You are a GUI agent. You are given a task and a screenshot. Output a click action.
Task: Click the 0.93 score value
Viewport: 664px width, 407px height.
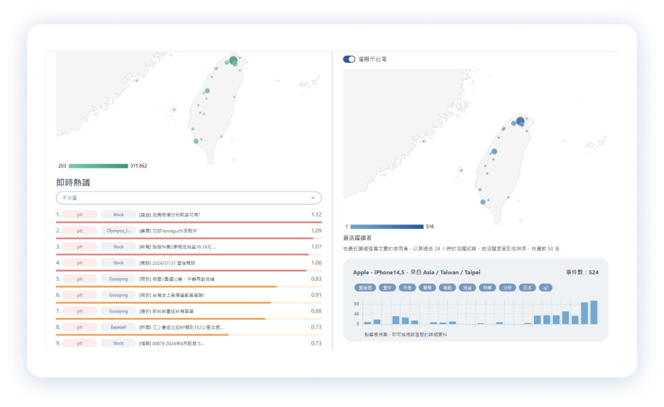pos(316,279)
